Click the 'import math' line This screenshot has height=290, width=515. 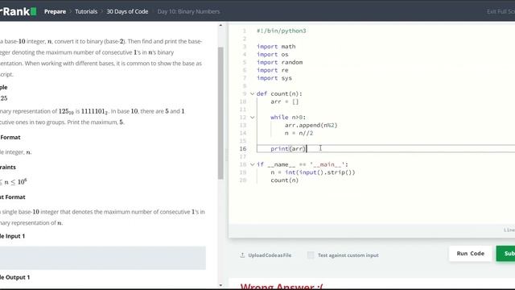[x=276, y=47]
